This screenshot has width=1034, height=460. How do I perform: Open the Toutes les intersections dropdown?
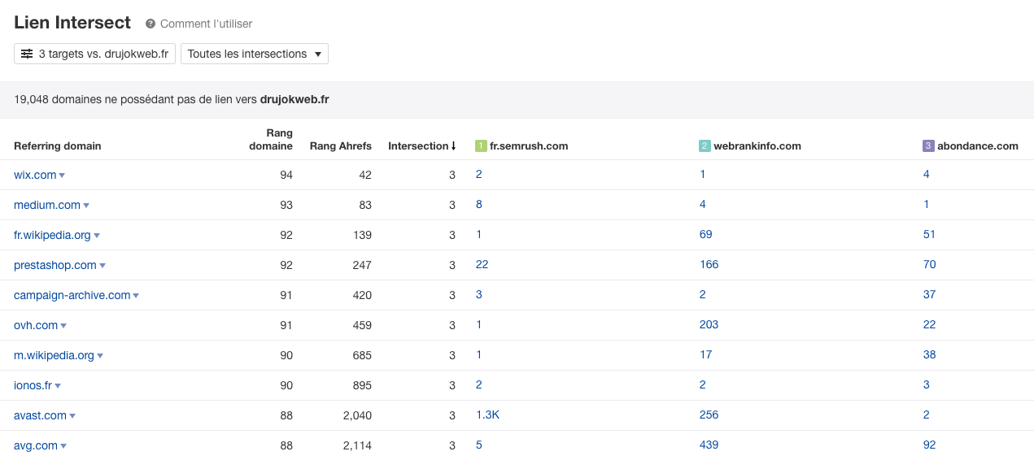pos(255,54)
